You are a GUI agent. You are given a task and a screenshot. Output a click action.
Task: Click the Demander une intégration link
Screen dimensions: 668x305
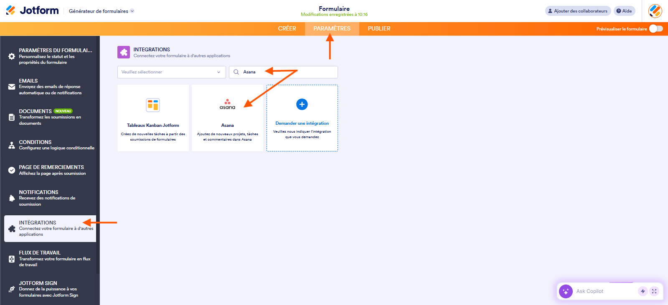click(302, 123)
